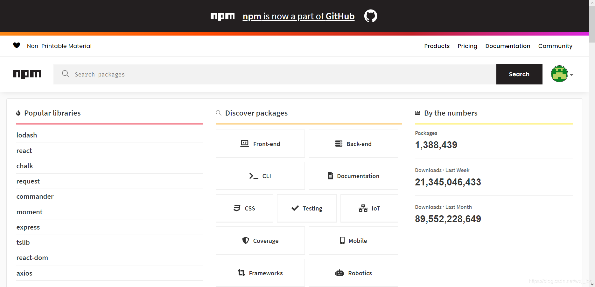This screenshot has width=595, height=287.
Task: Open the CSS package category
Action: pyautogui.click(x=244, y=208)
